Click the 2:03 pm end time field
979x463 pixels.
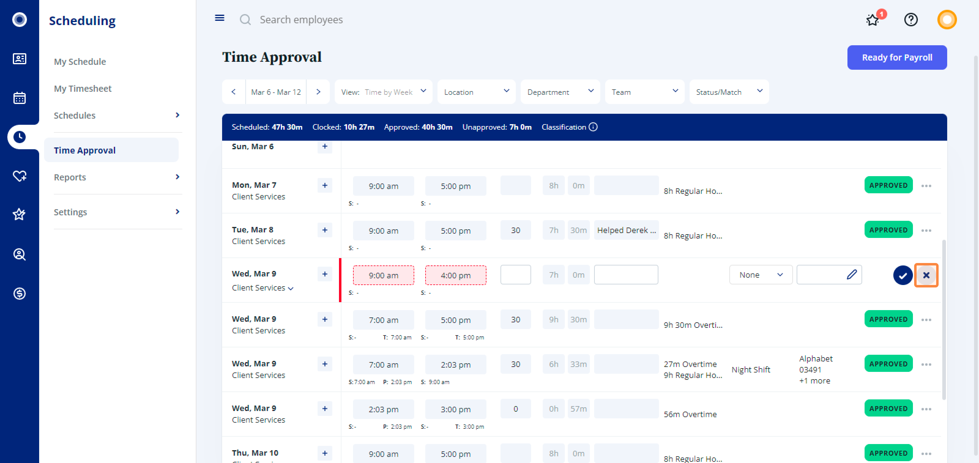click(x=456, y=365)
